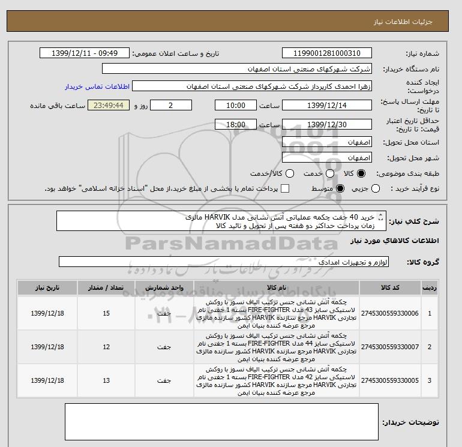The width and height of the screenshot is (462, 447).
Task: Click product code 2745300559330007
Action: [x=390, y=347]
